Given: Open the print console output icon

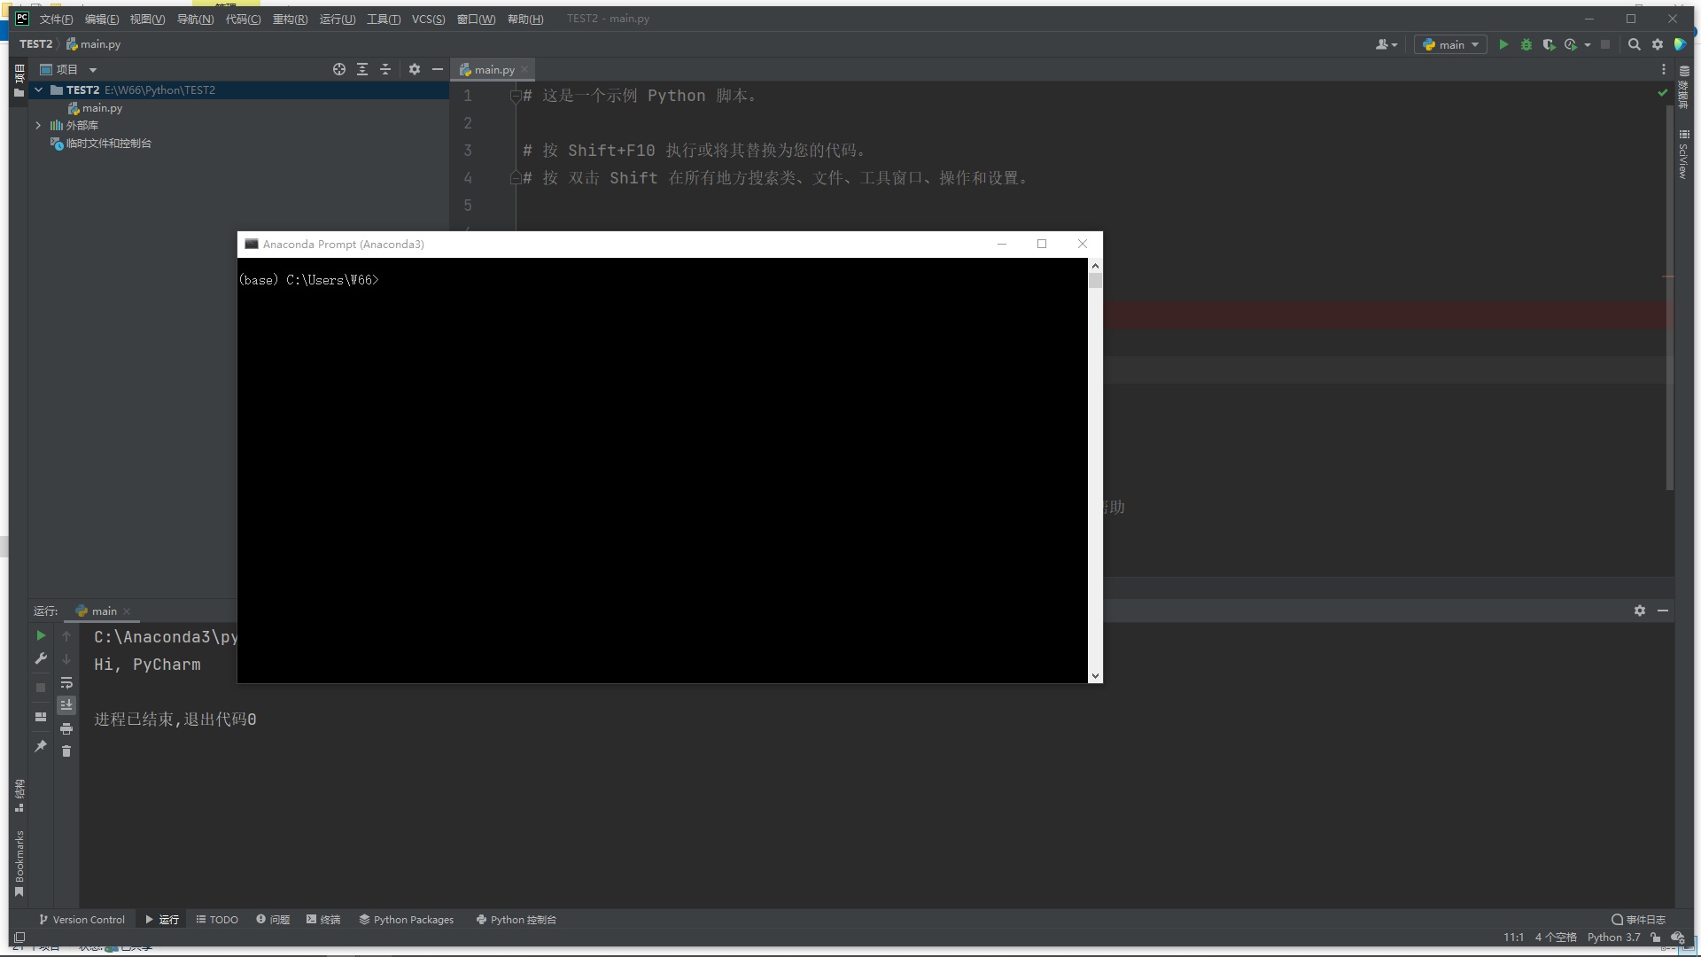Looking at the screenshot, I should click(66, 728).
